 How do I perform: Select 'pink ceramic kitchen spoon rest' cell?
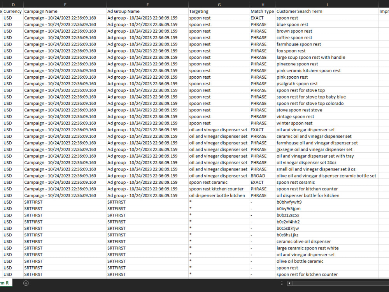tap(327, 70)
